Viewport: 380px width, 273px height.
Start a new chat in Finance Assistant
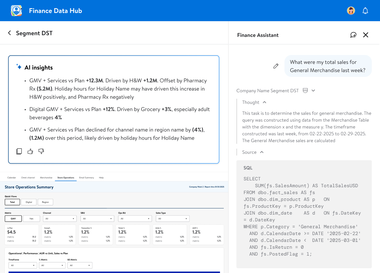353,35
